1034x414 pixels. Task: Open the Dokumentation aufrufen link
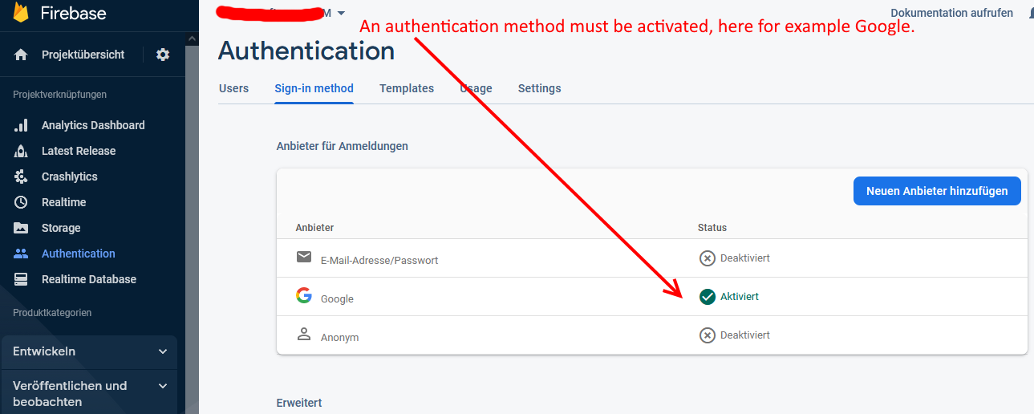coord(951,13)
